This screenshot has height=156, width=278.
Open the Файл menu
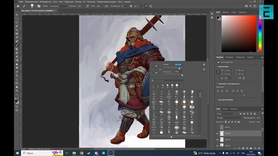[21, 2]
